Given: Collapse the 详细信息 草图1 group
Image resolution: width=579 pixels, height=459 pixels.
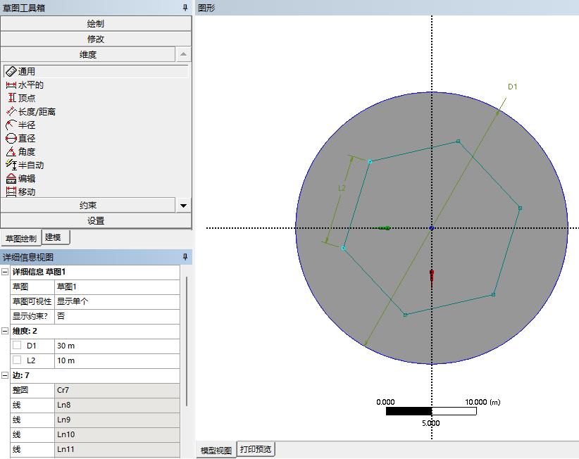Looking at the screenshot, I should coord(6,272).
